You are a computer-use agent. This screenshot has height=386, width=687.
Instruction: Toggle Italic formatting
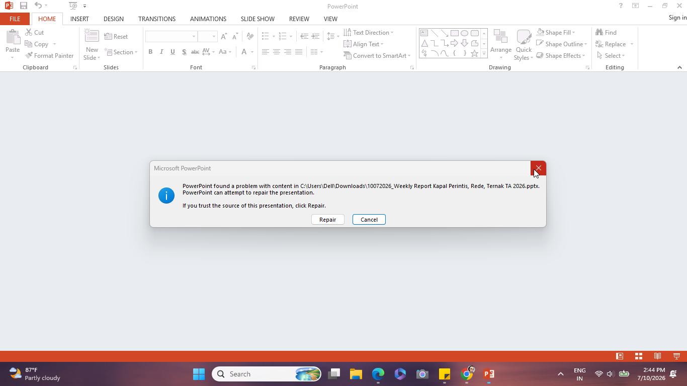coord(161,52)
